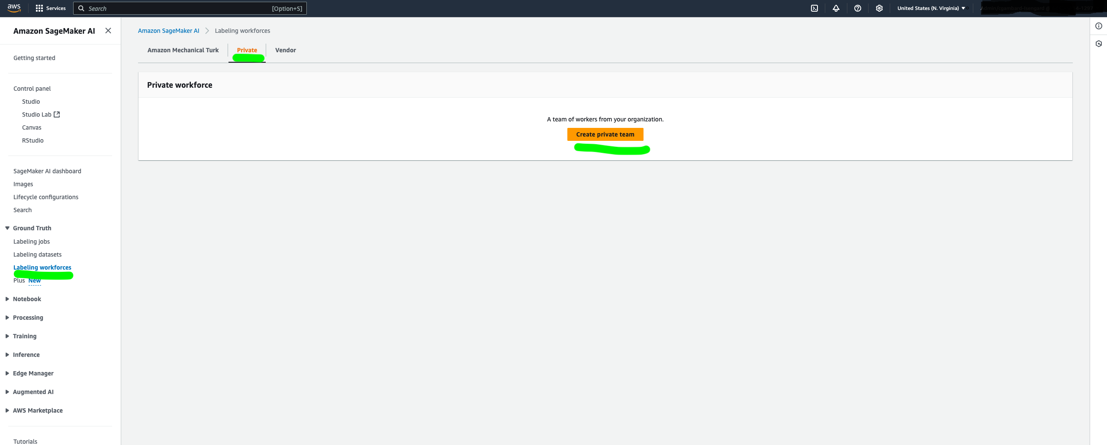Open Canvas from the sidebar
1107x445 pixels.
pyautogui.click(x=32, y=127)
